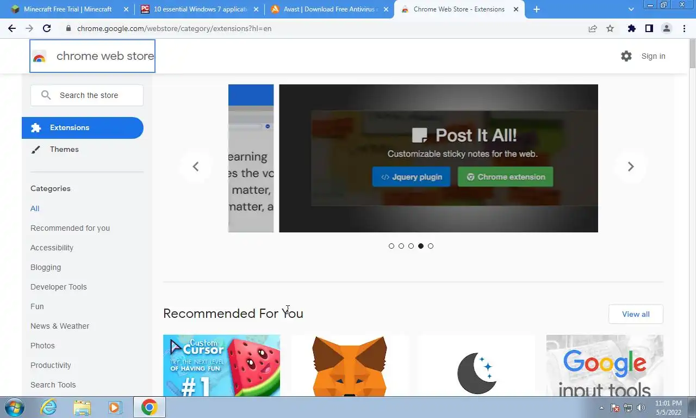
Task: Select the Extensions sidebar item
Action: click(83, 128)
